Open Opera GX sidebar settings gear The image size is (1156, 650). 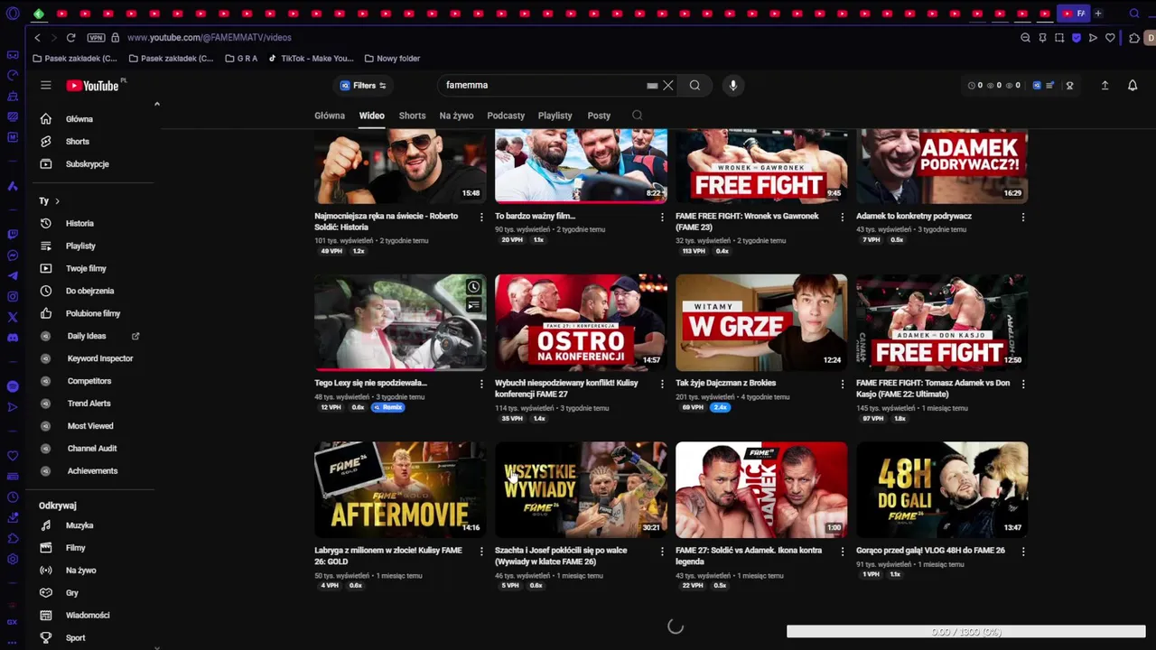click(x=13, y=559)
